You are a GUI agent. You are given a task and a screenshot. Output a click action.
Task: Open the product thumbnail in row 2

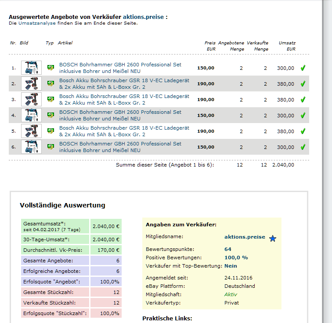pyautogui.click(x=31, y=84)
